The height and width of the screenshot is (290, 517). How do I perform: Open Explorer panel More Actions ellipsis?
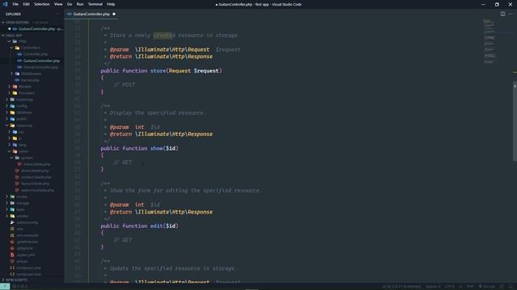click(x=57, y=14)
